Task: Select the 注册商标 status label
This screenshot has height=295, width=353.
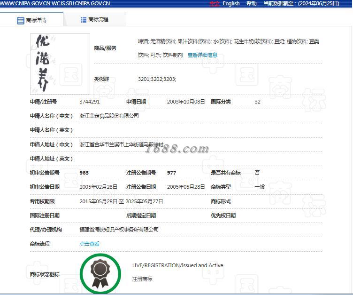Action: tap(142, 279)
